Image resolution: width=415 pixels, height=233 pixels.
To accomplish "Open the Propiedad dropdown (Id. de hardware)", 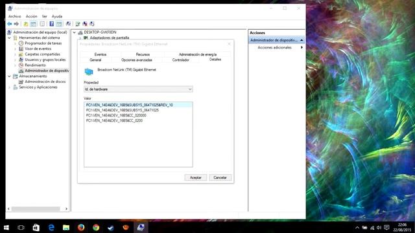I will 138,89.
